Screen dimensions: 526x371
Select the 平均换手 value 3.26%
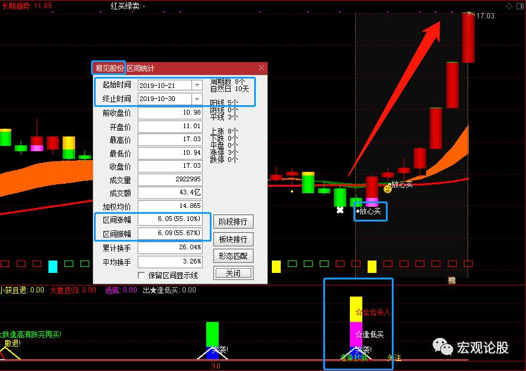point(170,262)
